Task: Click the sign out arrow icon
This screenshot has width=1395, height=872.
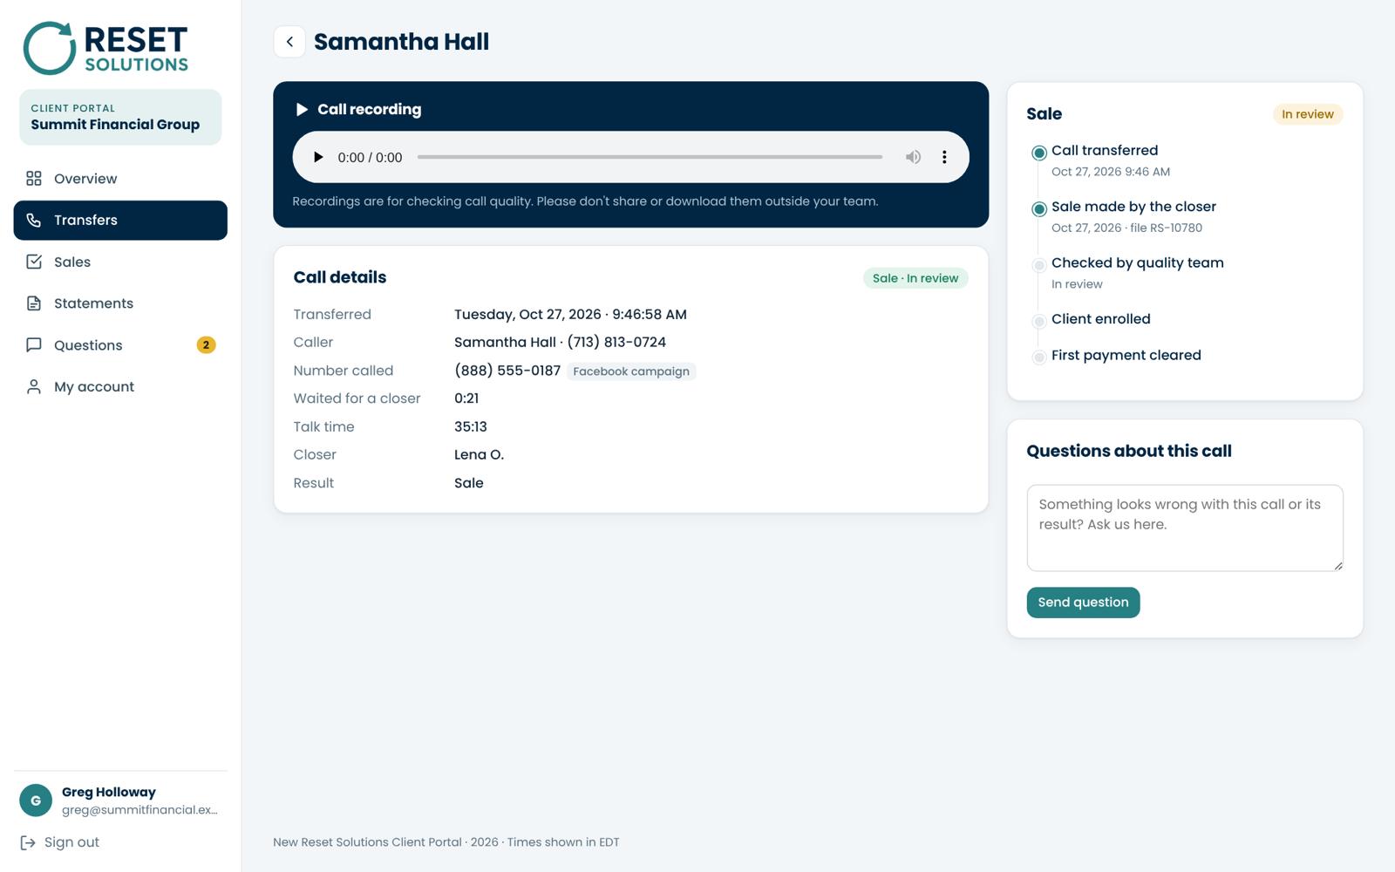Action: pos(28,842)
